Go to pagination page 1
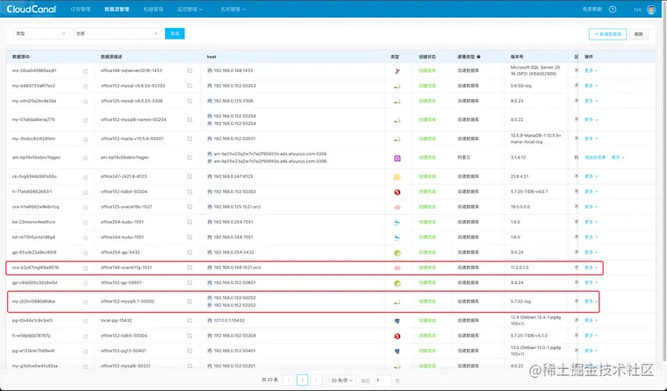Screen dimensions: 667x391 (303, 380)
